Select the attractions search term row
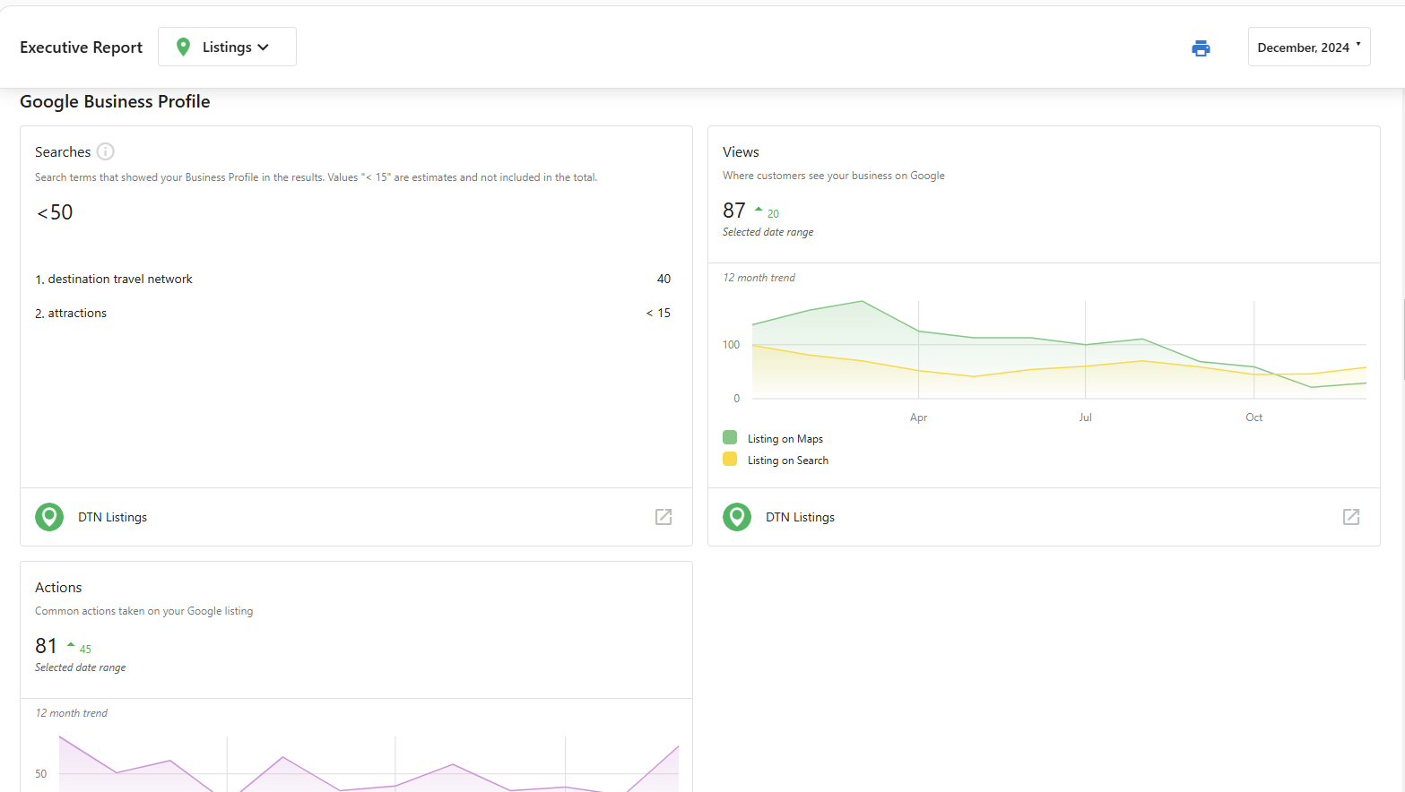1405x792 pixels. (x=353, y=313)
